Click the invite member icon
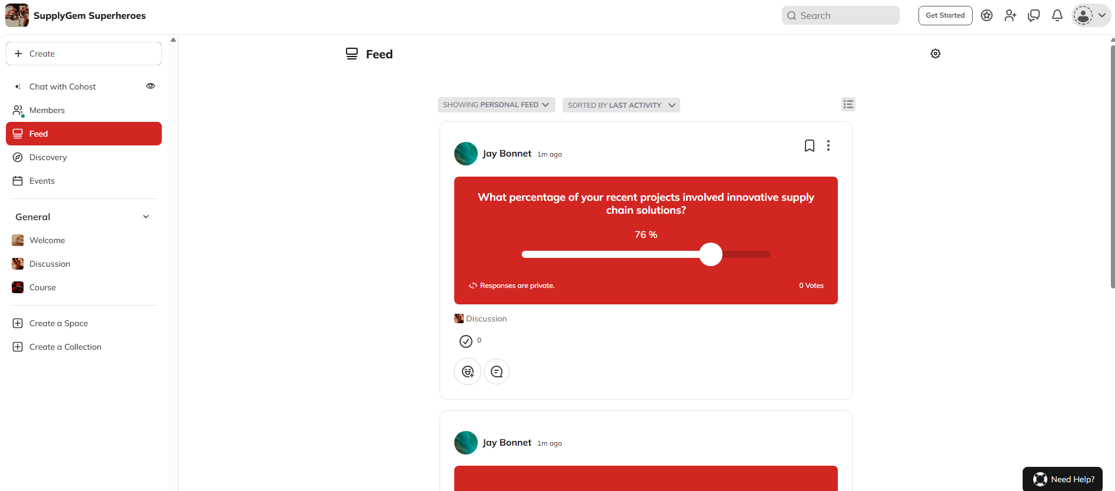 1010,16
